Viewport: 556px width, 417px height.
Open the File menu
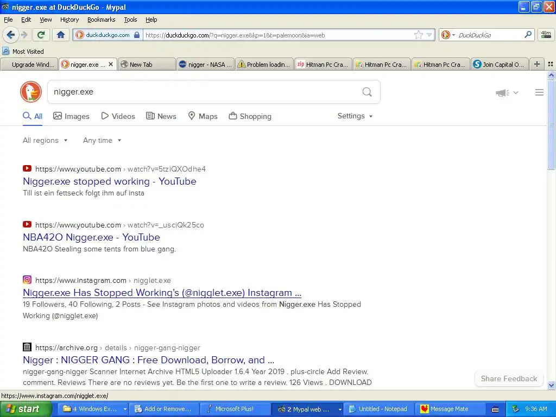(x=8, y=20)
